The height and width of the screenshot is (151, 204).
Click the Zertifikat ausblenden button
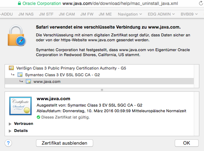(x=65, y=143)
